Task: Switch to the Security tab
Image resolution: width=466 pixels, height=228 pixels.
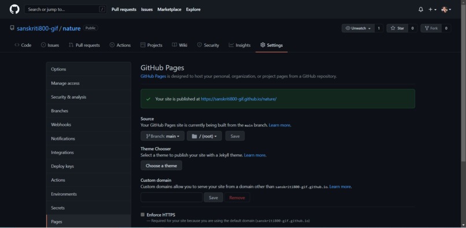Action: 208,45
